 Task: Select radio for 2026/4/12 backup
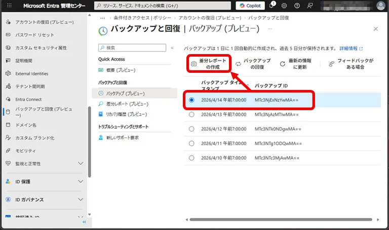point(191,129)
